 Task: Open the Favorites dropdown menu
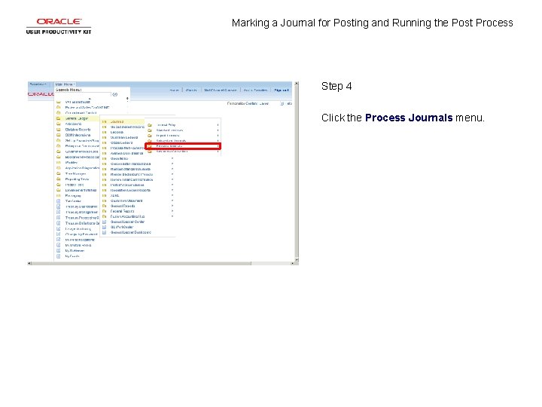coord(38,84)
